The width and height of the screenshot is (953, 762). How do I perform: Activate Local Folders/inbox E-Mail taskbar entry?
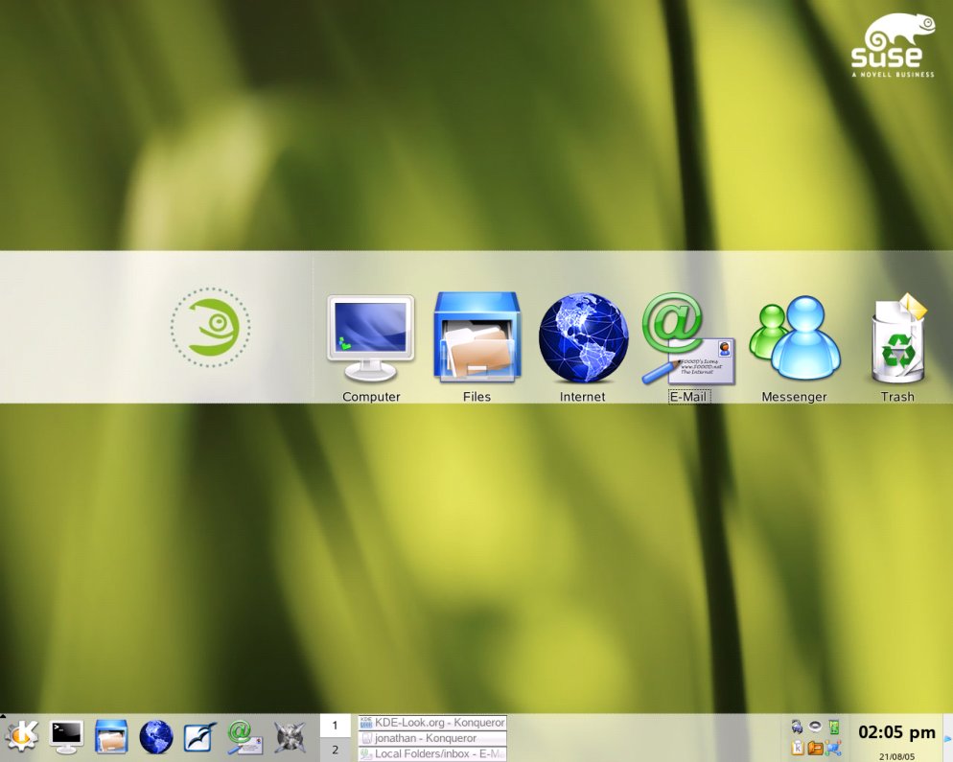point(432,754)
